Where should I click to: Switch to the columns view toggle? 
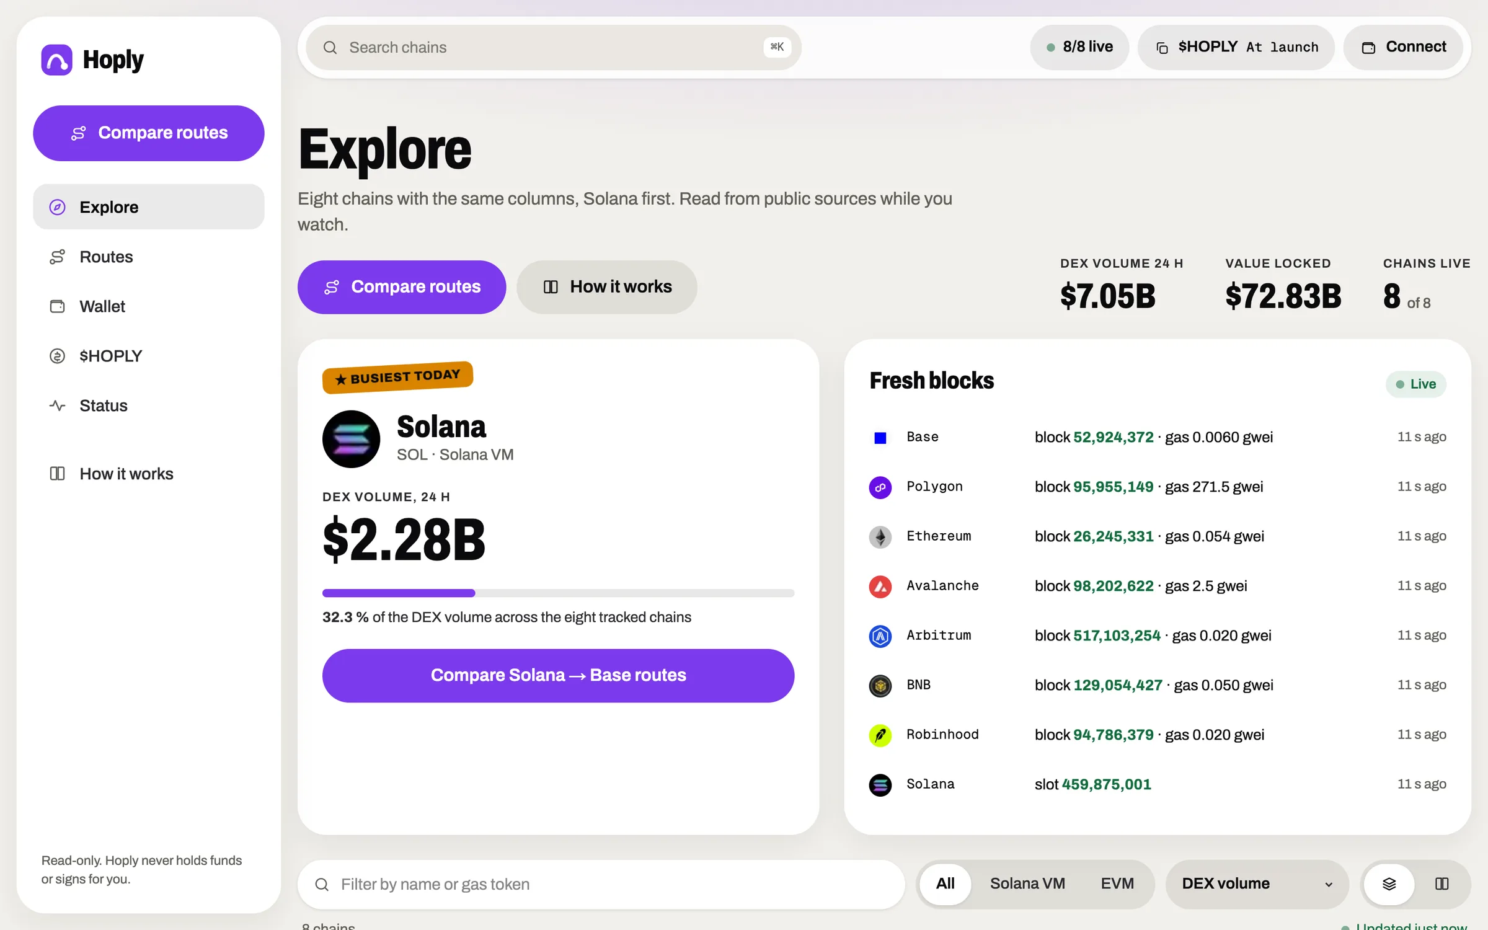click(x=1442, y=883)
